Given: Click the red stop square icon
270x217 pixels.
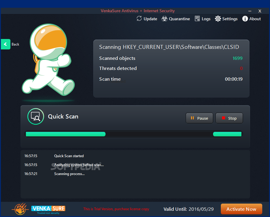Looking at the screenshot, I should pyautogui.click(x=224, y=118).
